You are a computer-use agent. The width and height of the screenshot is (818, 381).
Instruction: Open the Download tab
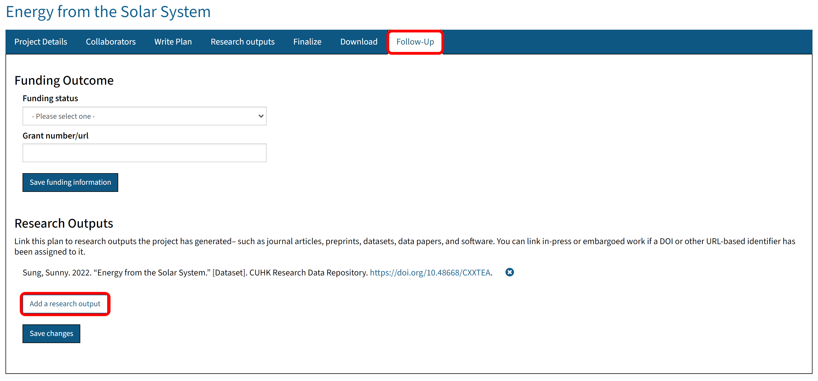pos(358,42)
